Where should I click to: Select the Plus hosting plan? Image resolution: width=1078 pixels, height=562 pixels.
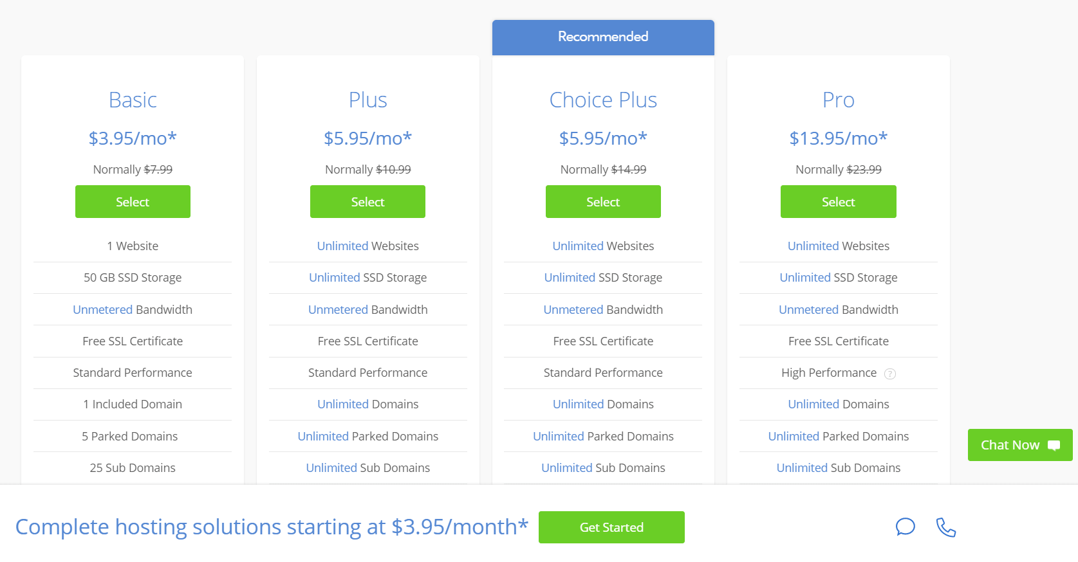point(367,201)
